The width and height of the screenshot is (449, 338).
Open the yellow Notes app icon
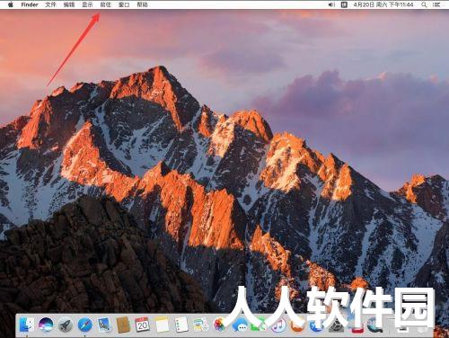tap(162, 325)
